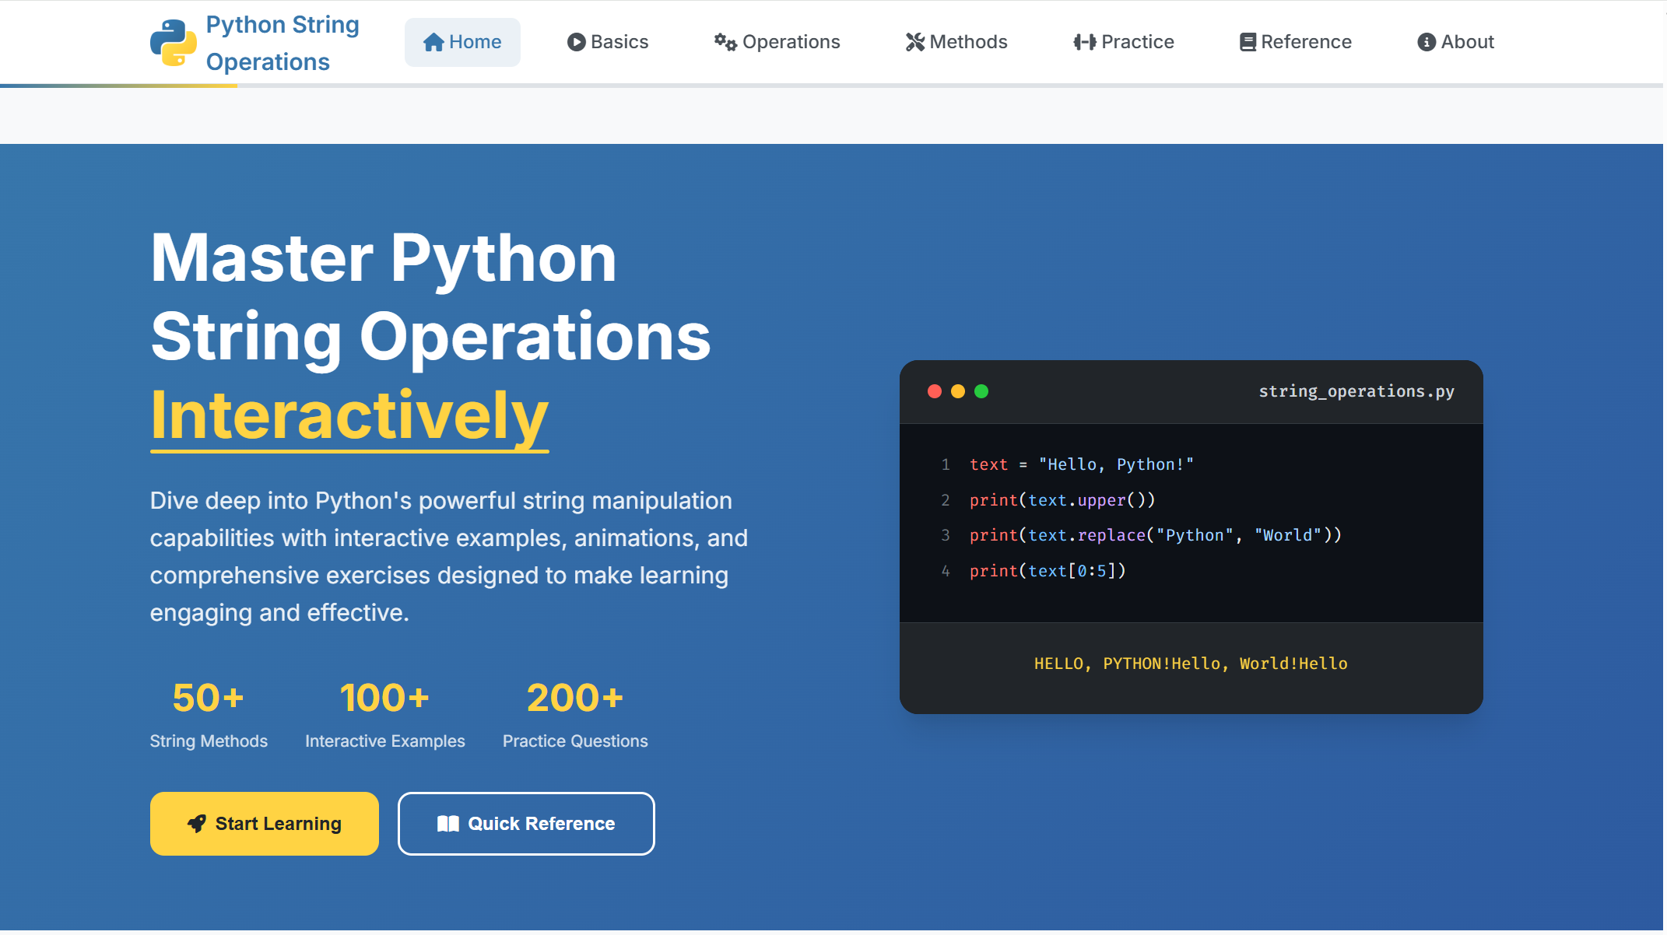Click the red dot in code window
The image size is (1667, 935).
(935, 391)
